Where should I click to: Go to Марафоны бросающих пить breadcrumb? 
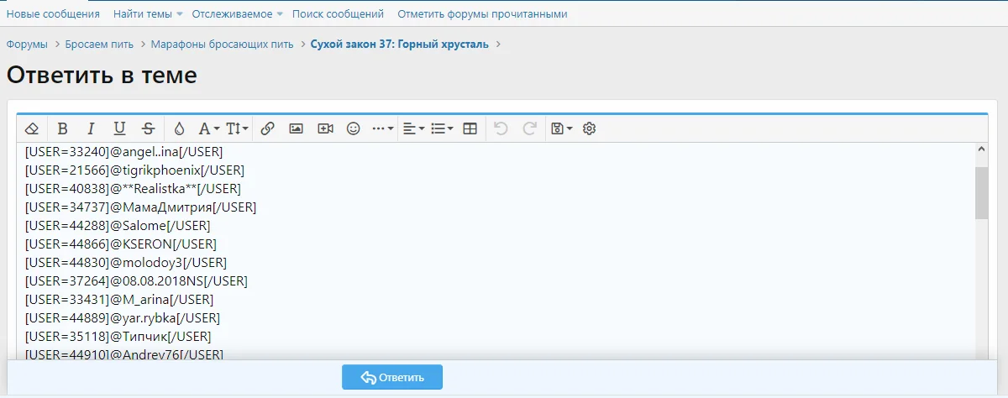[222, 44]
